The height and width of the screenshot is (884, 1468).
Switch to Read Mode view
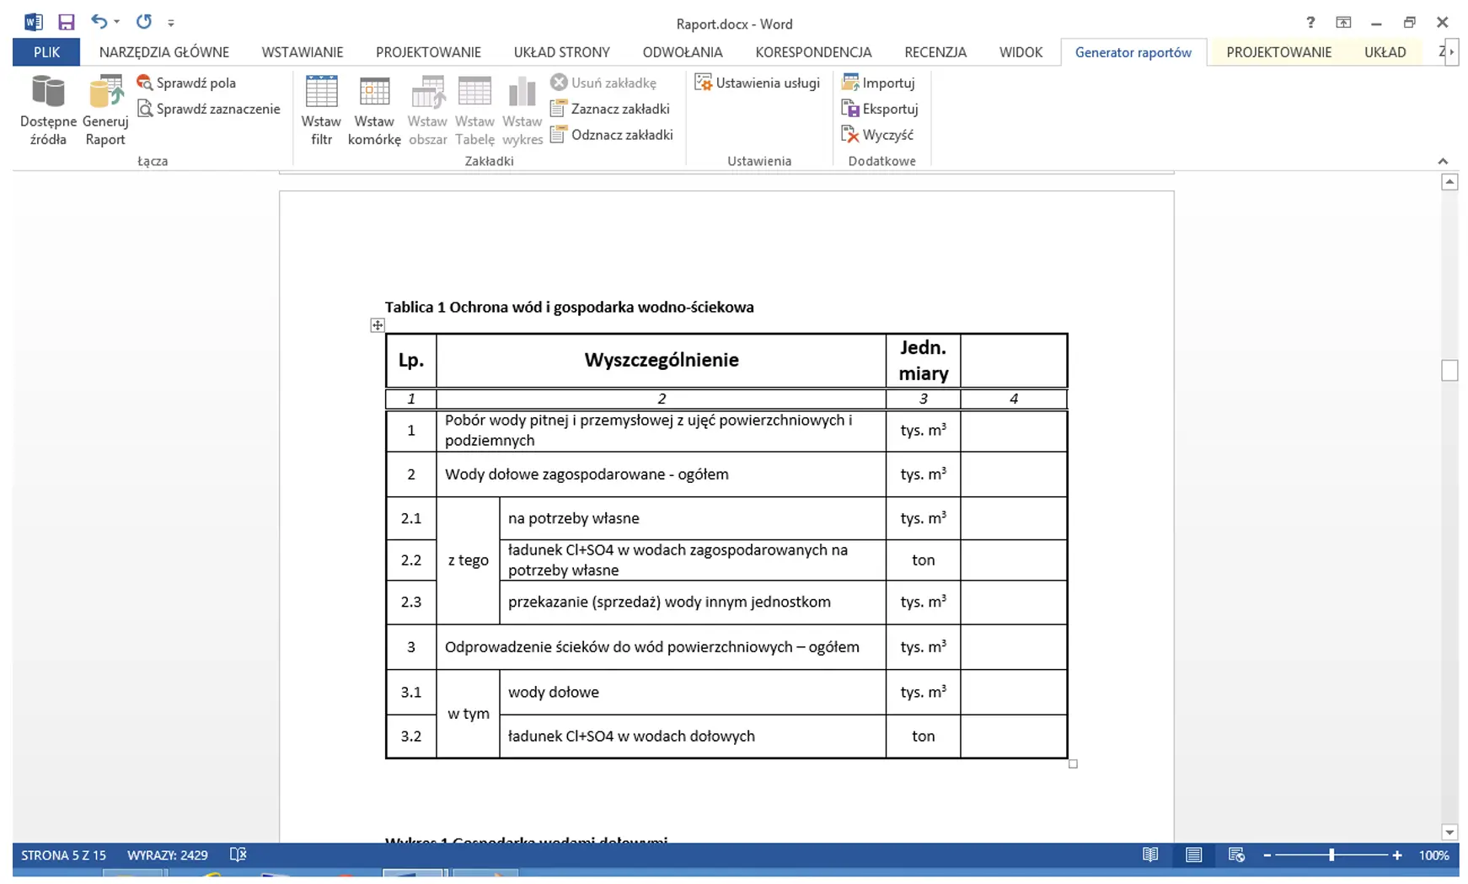point(1150,855)
